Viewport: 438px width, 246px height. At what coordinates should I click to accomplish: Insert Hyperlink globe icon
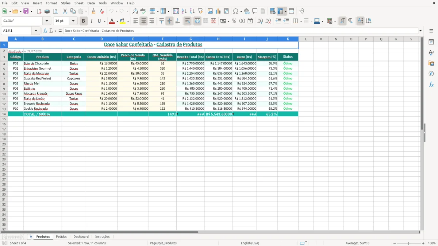[247, 11]
